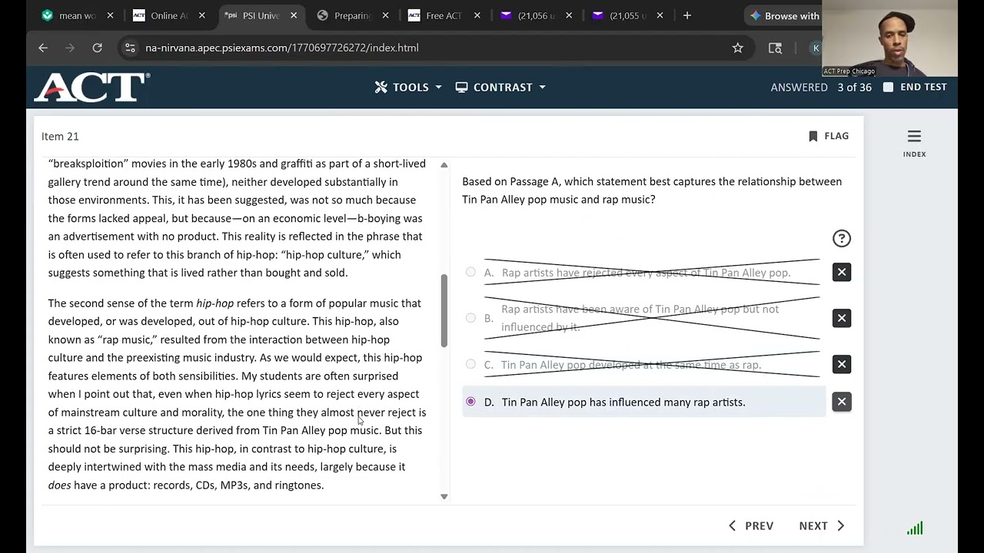Flag this item with the FLAG button
The width and height of the screenshot is (984, 553).
click(x=829, y=136)
